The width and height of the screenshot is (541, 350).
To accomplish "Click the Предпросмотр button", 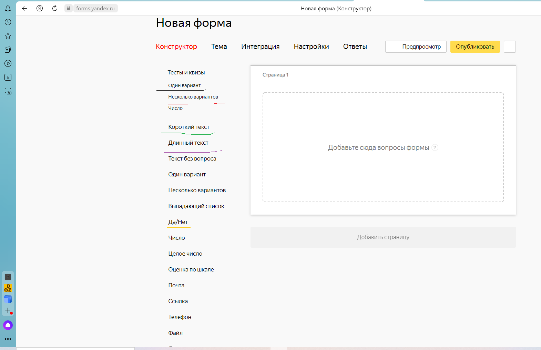I will click(416, 47).
